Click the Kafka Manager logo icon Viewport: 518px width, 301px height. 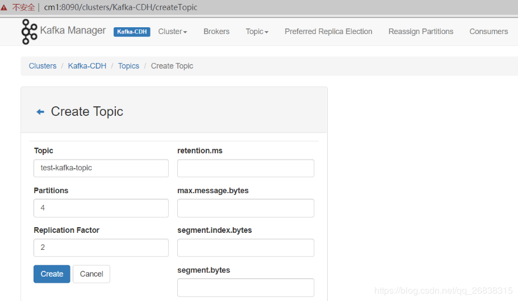tap(29, 31)
